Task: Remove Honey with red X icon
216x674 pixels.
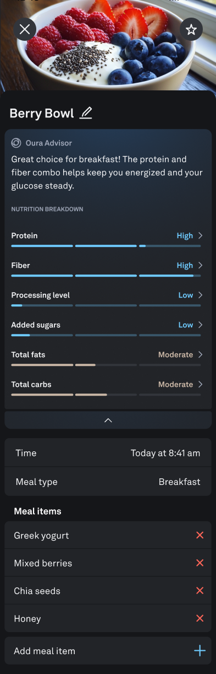Action: tap(200, 618)
